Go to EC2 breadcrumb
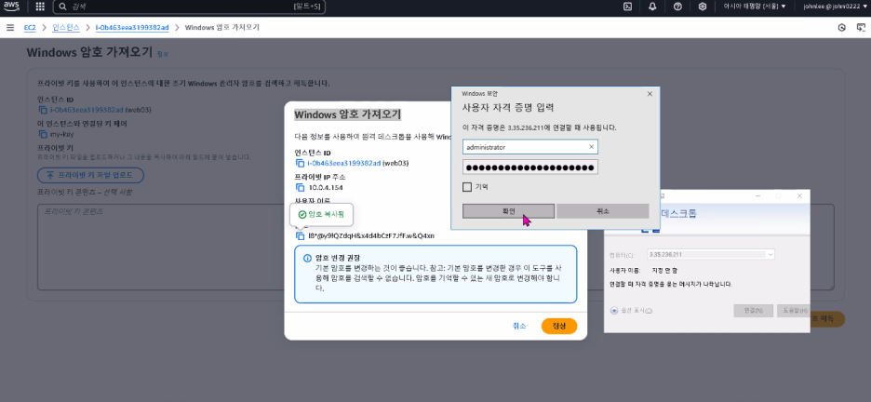This screenshot has height=402, width=871. pyautogui.click(x=30, y=27)
